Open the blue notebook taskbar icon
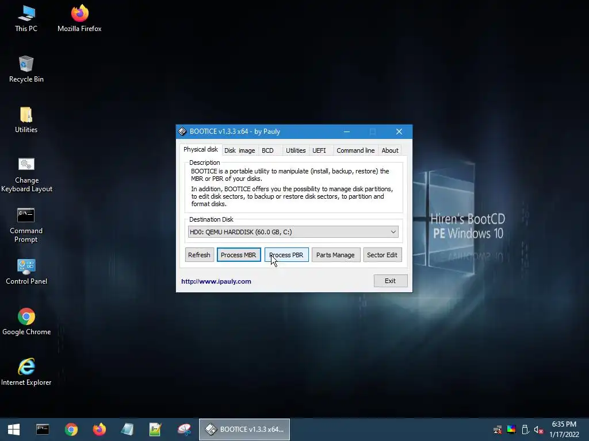The height and width of the screenshot is (441, 589). (x=127, y=430)
